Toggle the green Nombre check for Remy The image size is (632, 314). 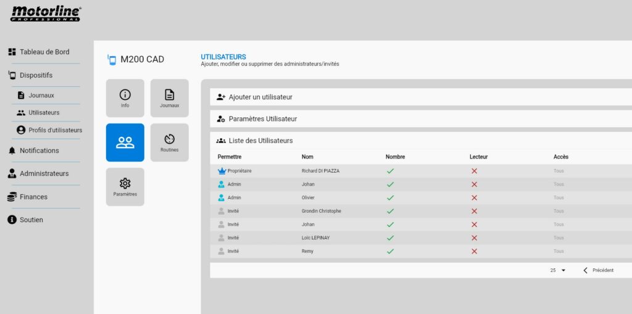390,251
